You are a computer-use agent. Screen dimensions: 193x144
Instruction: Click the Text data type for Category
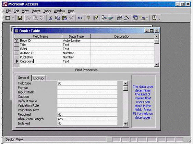coord(76,61)
